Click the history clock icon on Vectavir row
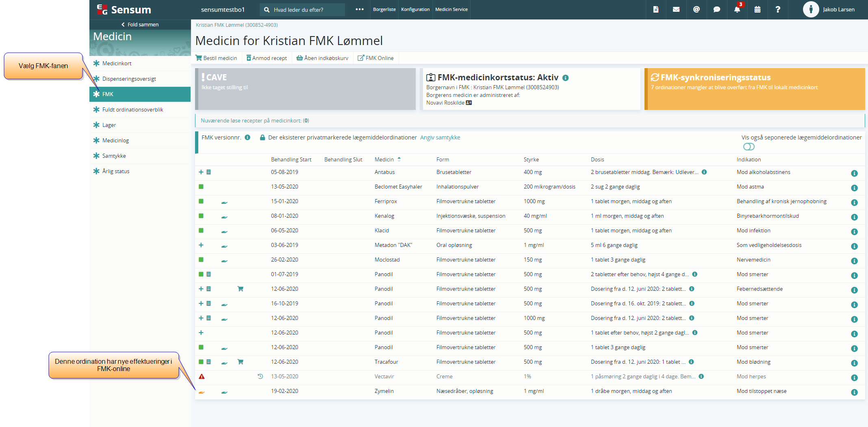 [260, 376]
